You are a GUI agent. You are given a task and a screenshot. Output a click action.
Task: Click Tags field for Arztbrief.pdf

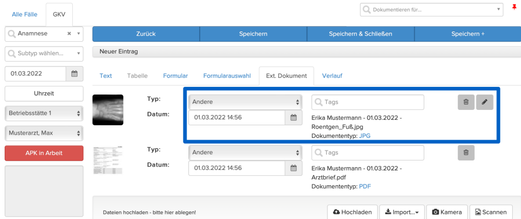pyautogui.click(x=368, y=153)
